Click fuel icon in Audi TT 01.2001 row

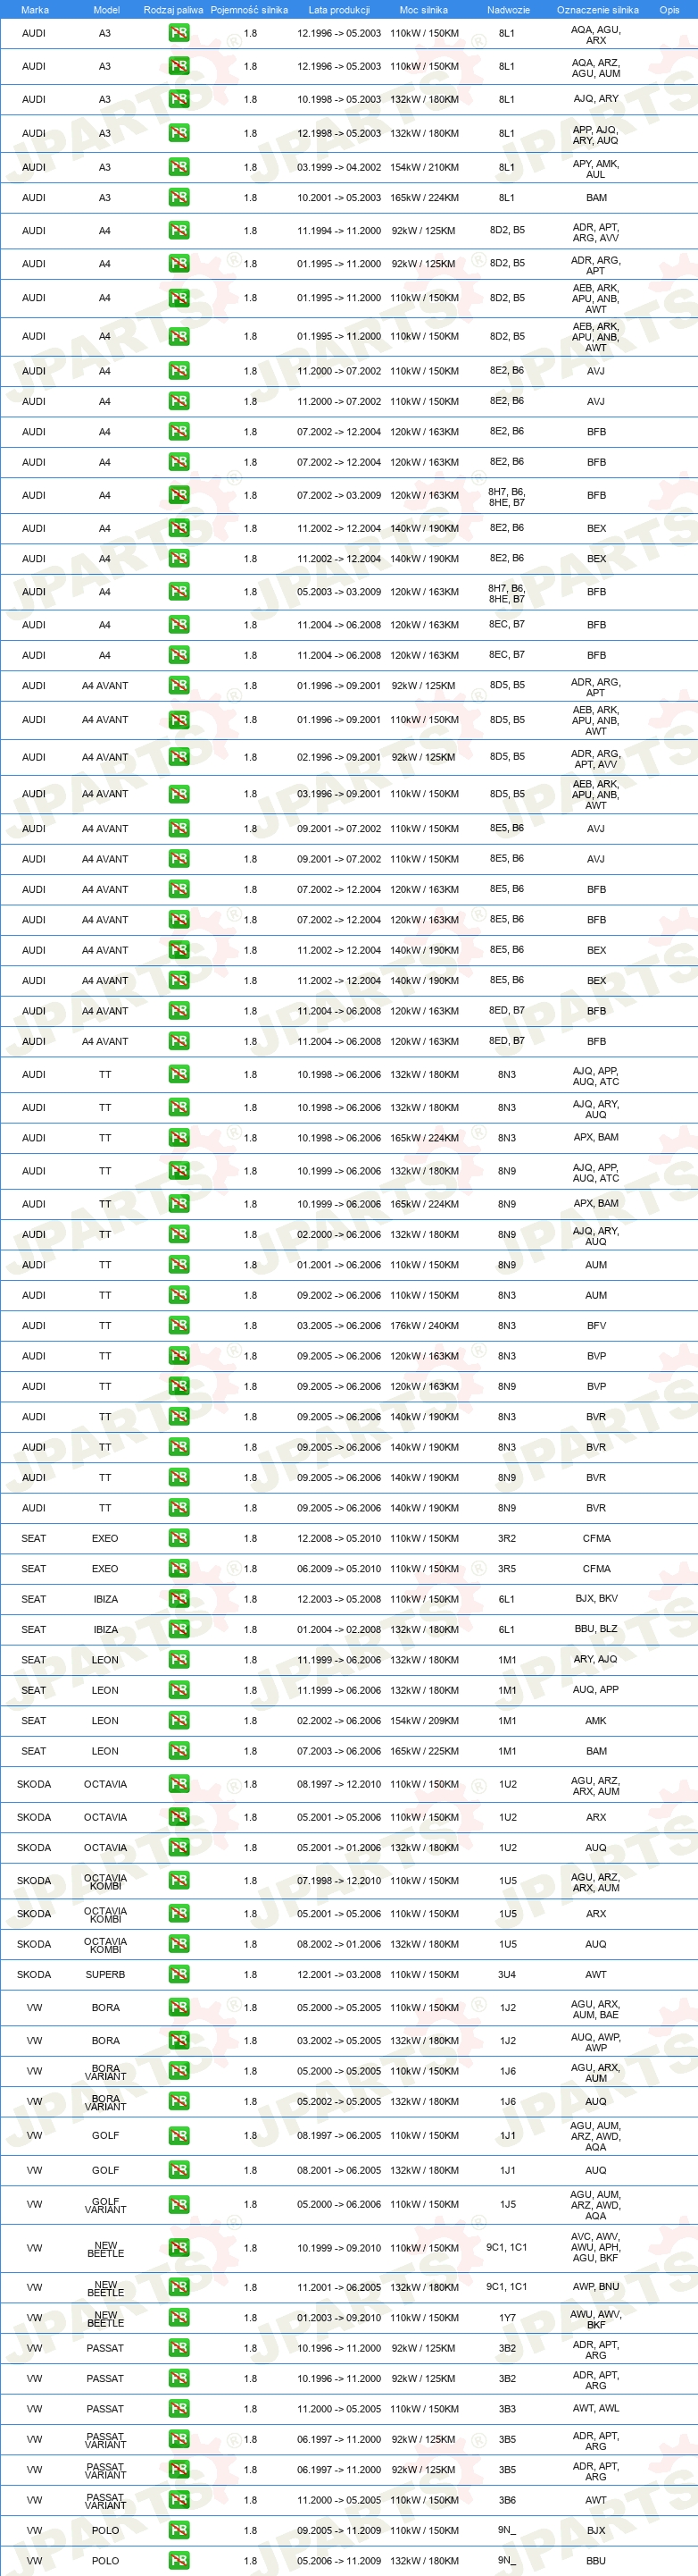pos(179,1264)
